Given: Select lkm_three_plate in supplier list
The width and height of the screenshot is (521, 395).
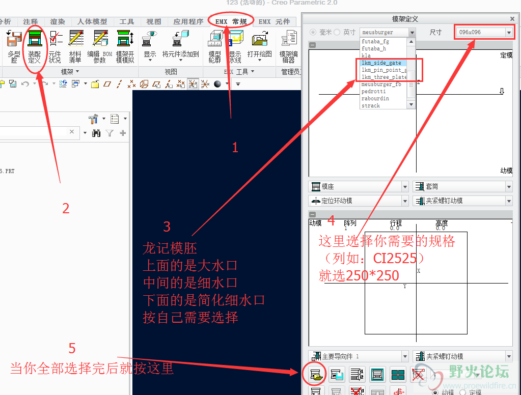Looking at the screenshot, I should click(383, 77).
